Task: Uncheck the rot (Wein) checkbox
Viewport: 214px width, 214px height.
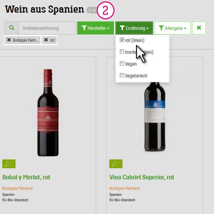Action: click(122, 40)
